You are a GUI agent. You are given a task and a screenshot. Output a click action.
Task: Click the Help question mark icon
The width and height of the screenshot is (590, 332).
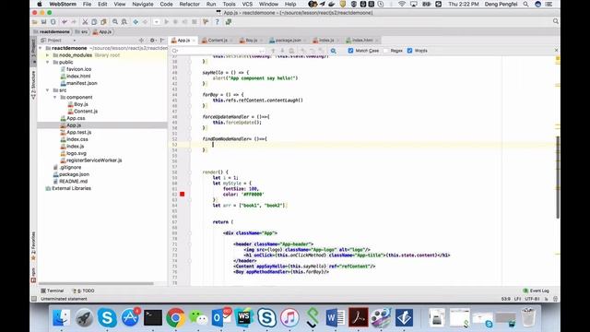(x=218, y=22)
